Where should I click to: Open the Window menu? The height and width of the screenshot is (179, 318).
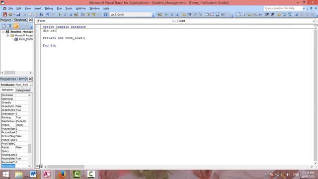94,8
